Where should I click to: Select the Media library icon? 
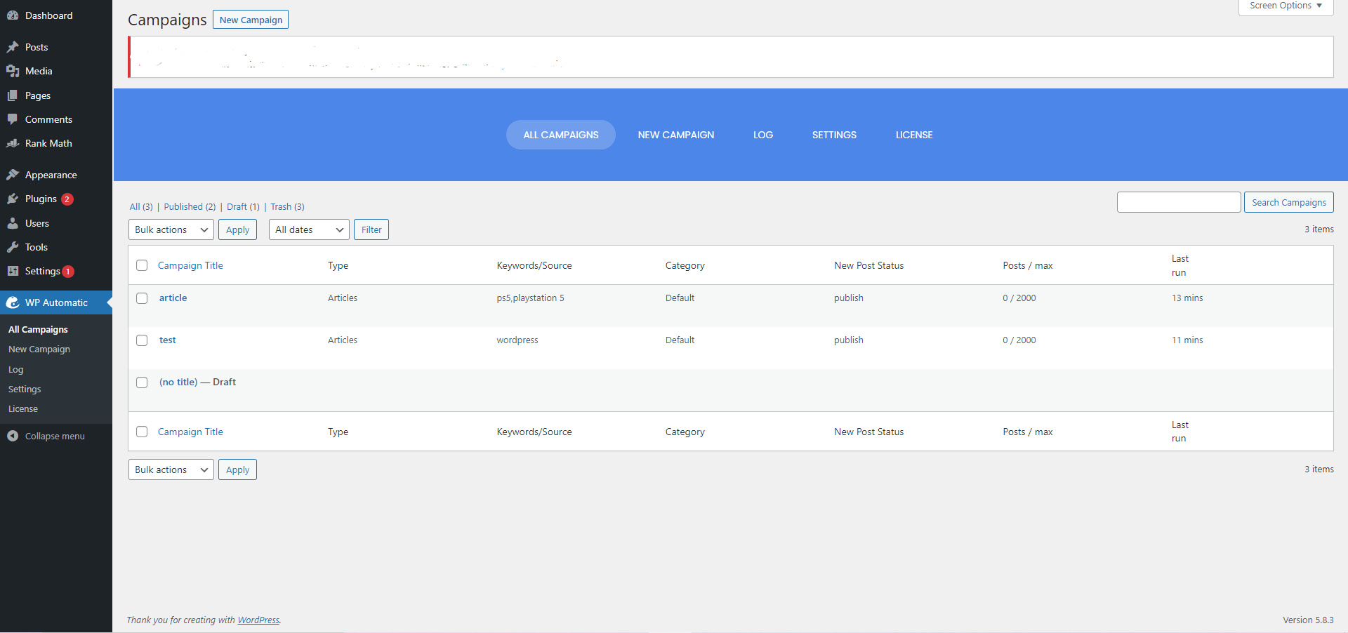(13, 71)
